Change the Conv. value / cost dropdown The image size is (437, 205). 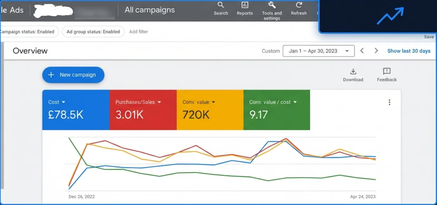pos(273,102)
